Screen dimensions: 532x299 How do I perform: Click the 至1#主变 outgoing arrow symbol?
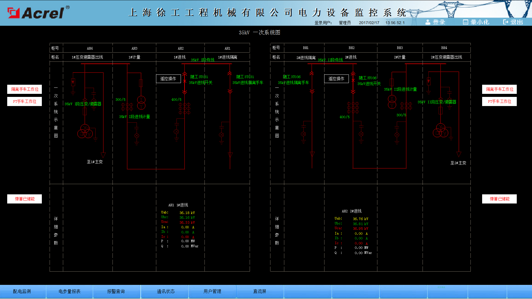click(x=103, y=155)
